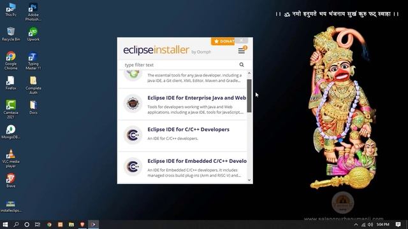This screenshot has width=408, height=229.
Task: Open Typing Master 11 desktop shortcut
Action: pyautogui.click(x=33, y=61)
